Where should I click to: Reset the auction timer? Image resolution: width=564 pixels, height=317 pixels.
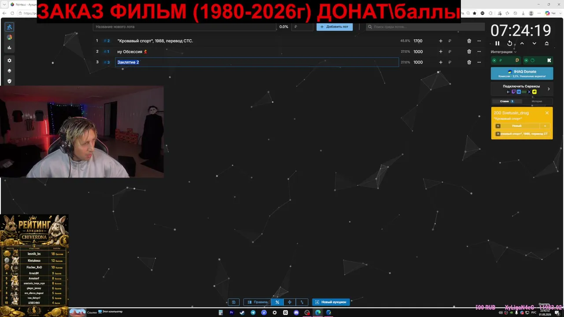[510, 43]
